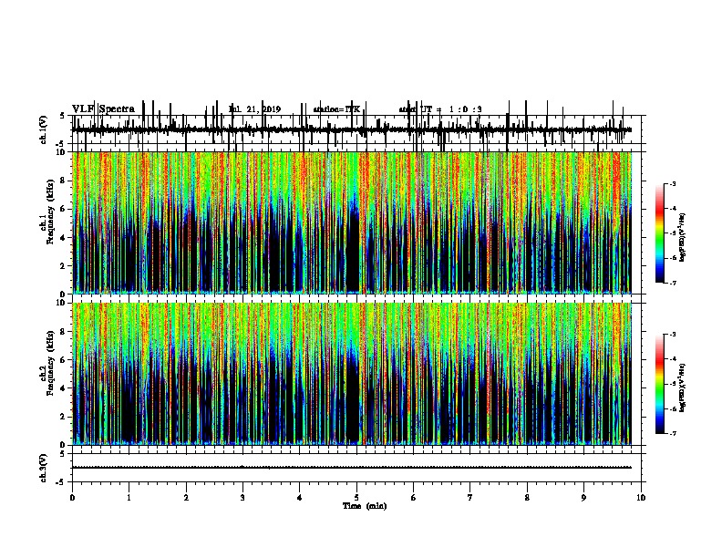
Task: Click the "4" kHz tick on ch.1 frequency axis
Action: (x=64, y=238)
